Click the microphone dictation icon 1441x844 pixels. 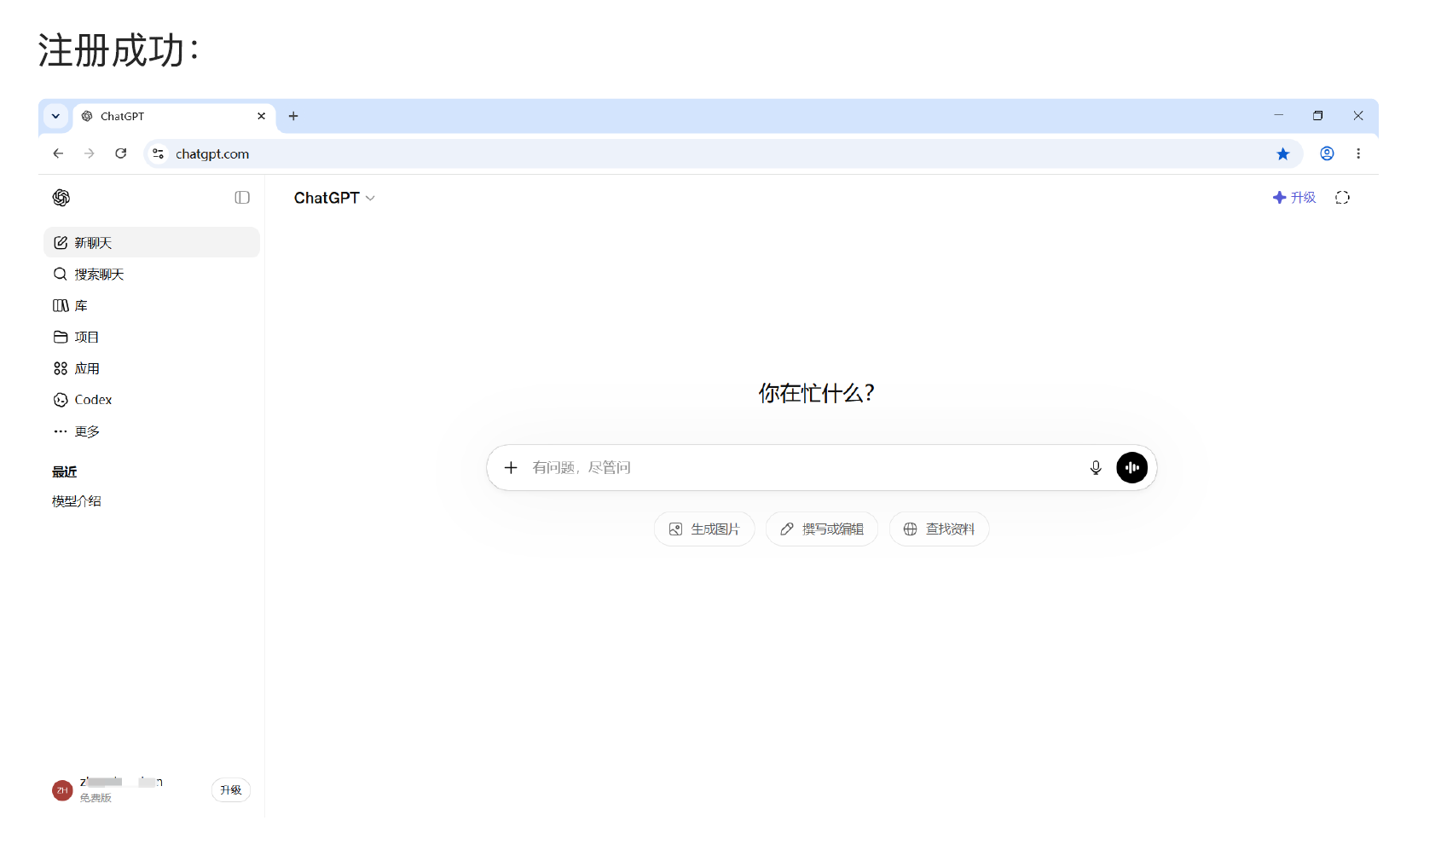(x=1096, y=467)
